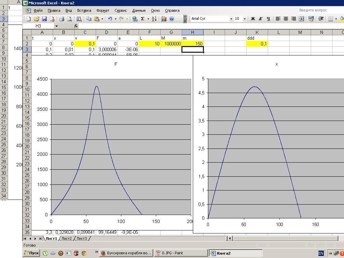Toggle underline formatting (Ч)
Image resolution: width=344 pixels, height=258 pixels.
click(268, 19)
